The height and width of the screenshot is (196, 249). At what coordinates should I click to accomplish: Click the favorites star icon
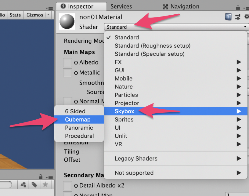click(45, 185)
